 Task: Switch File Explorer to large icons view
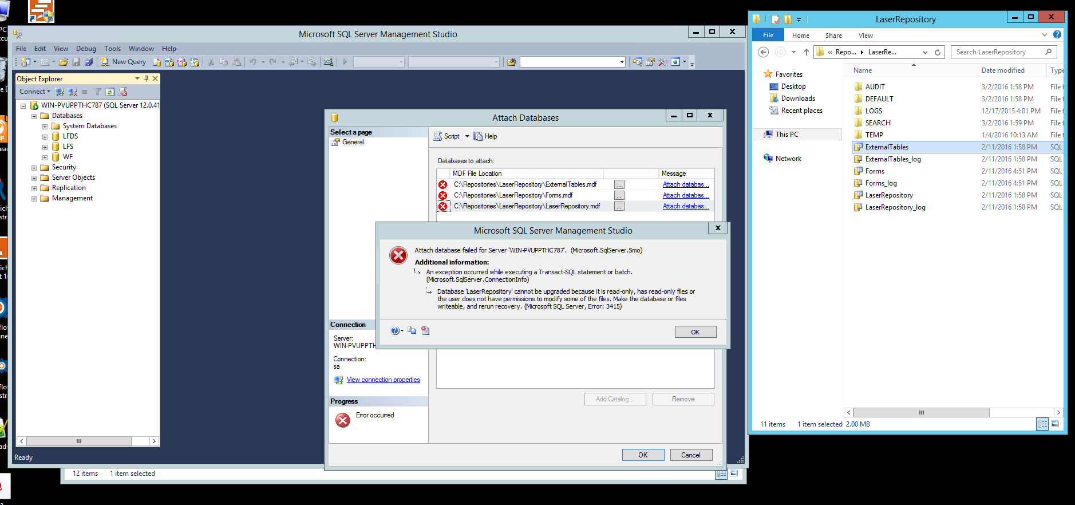coord(1055,424)
